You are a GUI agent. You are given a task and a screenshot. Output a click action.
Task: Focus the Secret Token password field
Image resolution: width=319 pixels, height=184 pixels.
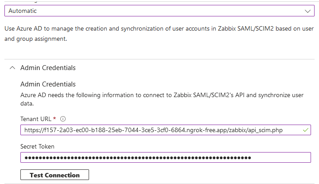coord(166,157)
